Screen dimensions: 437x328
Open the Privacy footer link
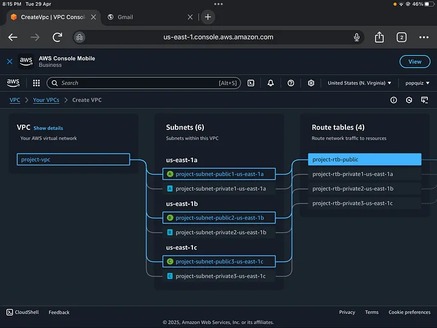pos(347,312)
